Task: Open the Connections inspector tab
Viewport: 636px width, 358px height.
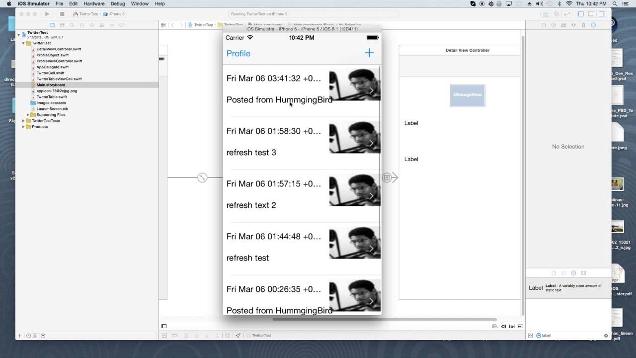Action: tap(593, 25)
